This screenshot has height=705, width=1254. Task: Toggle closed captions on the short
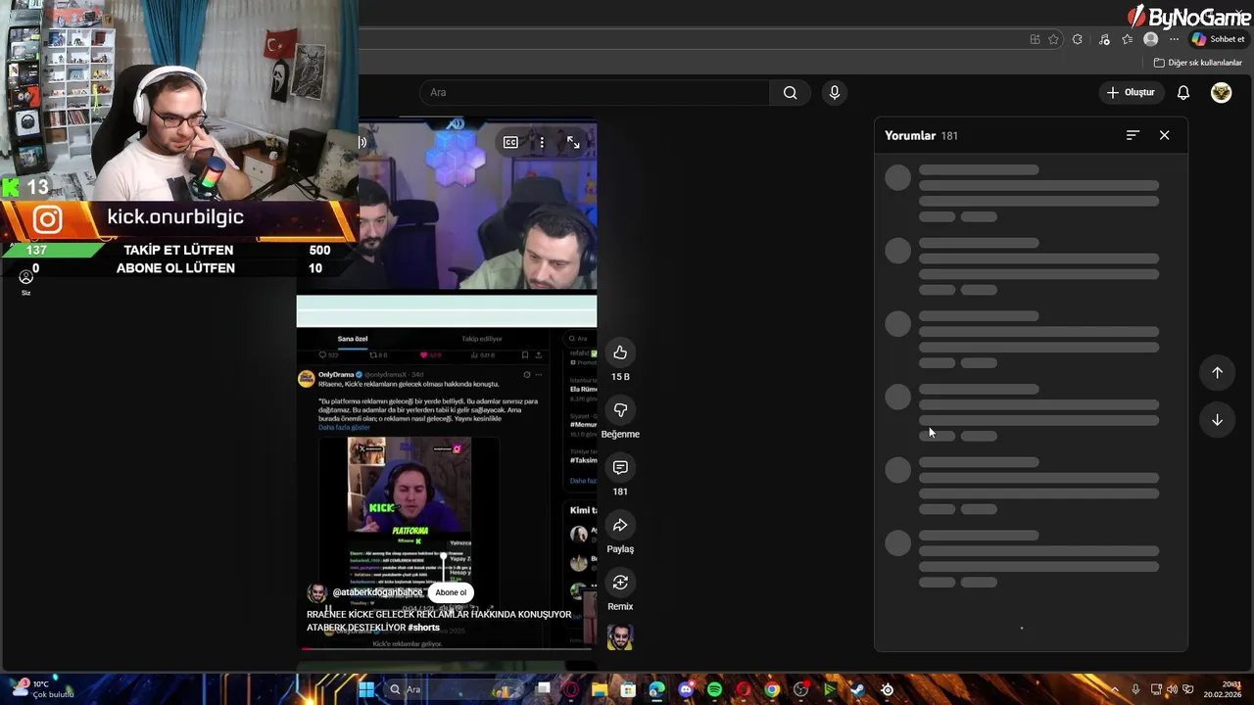coord(510,142)
